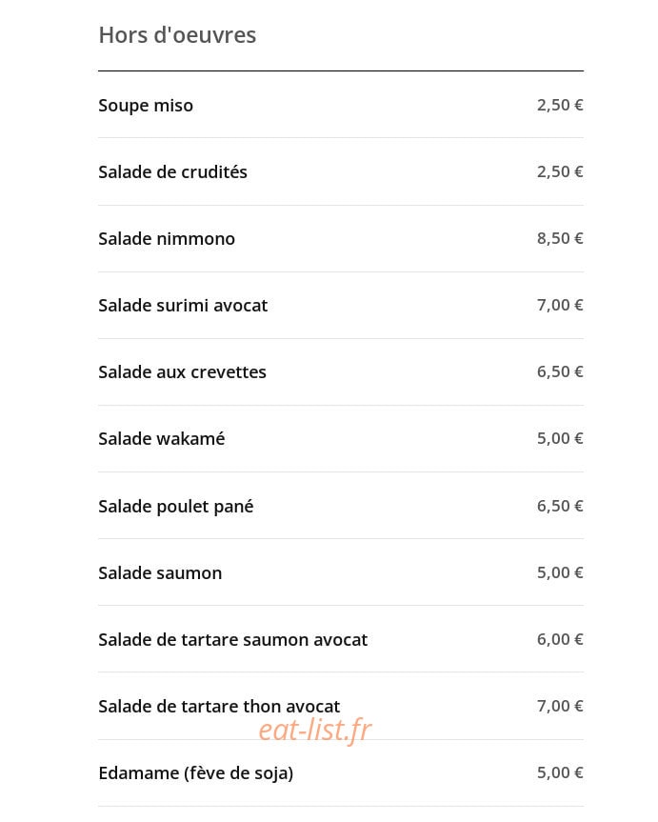
Task: Click the Hors d'oeuvres heading
Action: click(177, 35)
